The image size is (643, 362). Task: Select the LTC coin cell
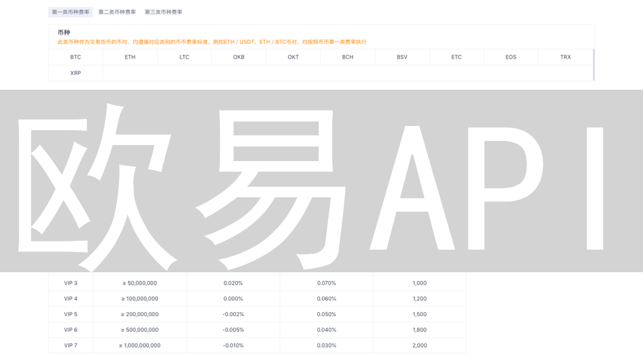point(185,57)
